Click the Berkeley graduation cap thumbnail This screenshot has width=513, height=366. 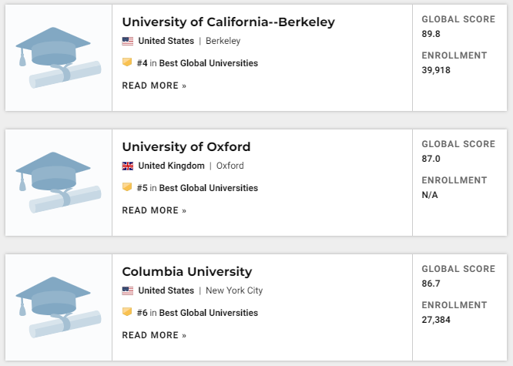tap(59, 58)
